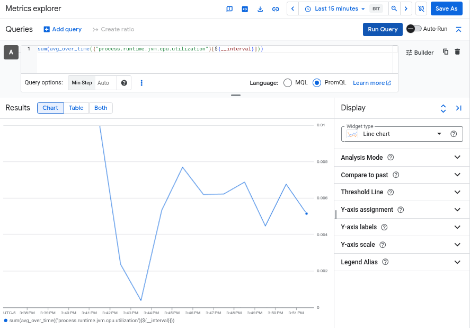Duplicate query A using the copy icon

(x=446, y=52)
